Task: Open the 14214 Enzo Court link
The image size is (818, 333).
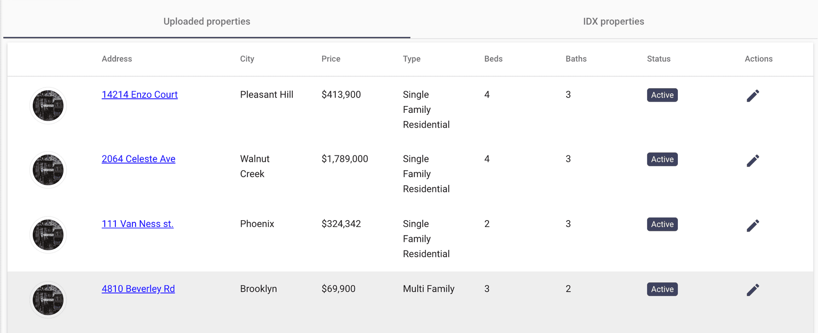Action: (139, 95)
